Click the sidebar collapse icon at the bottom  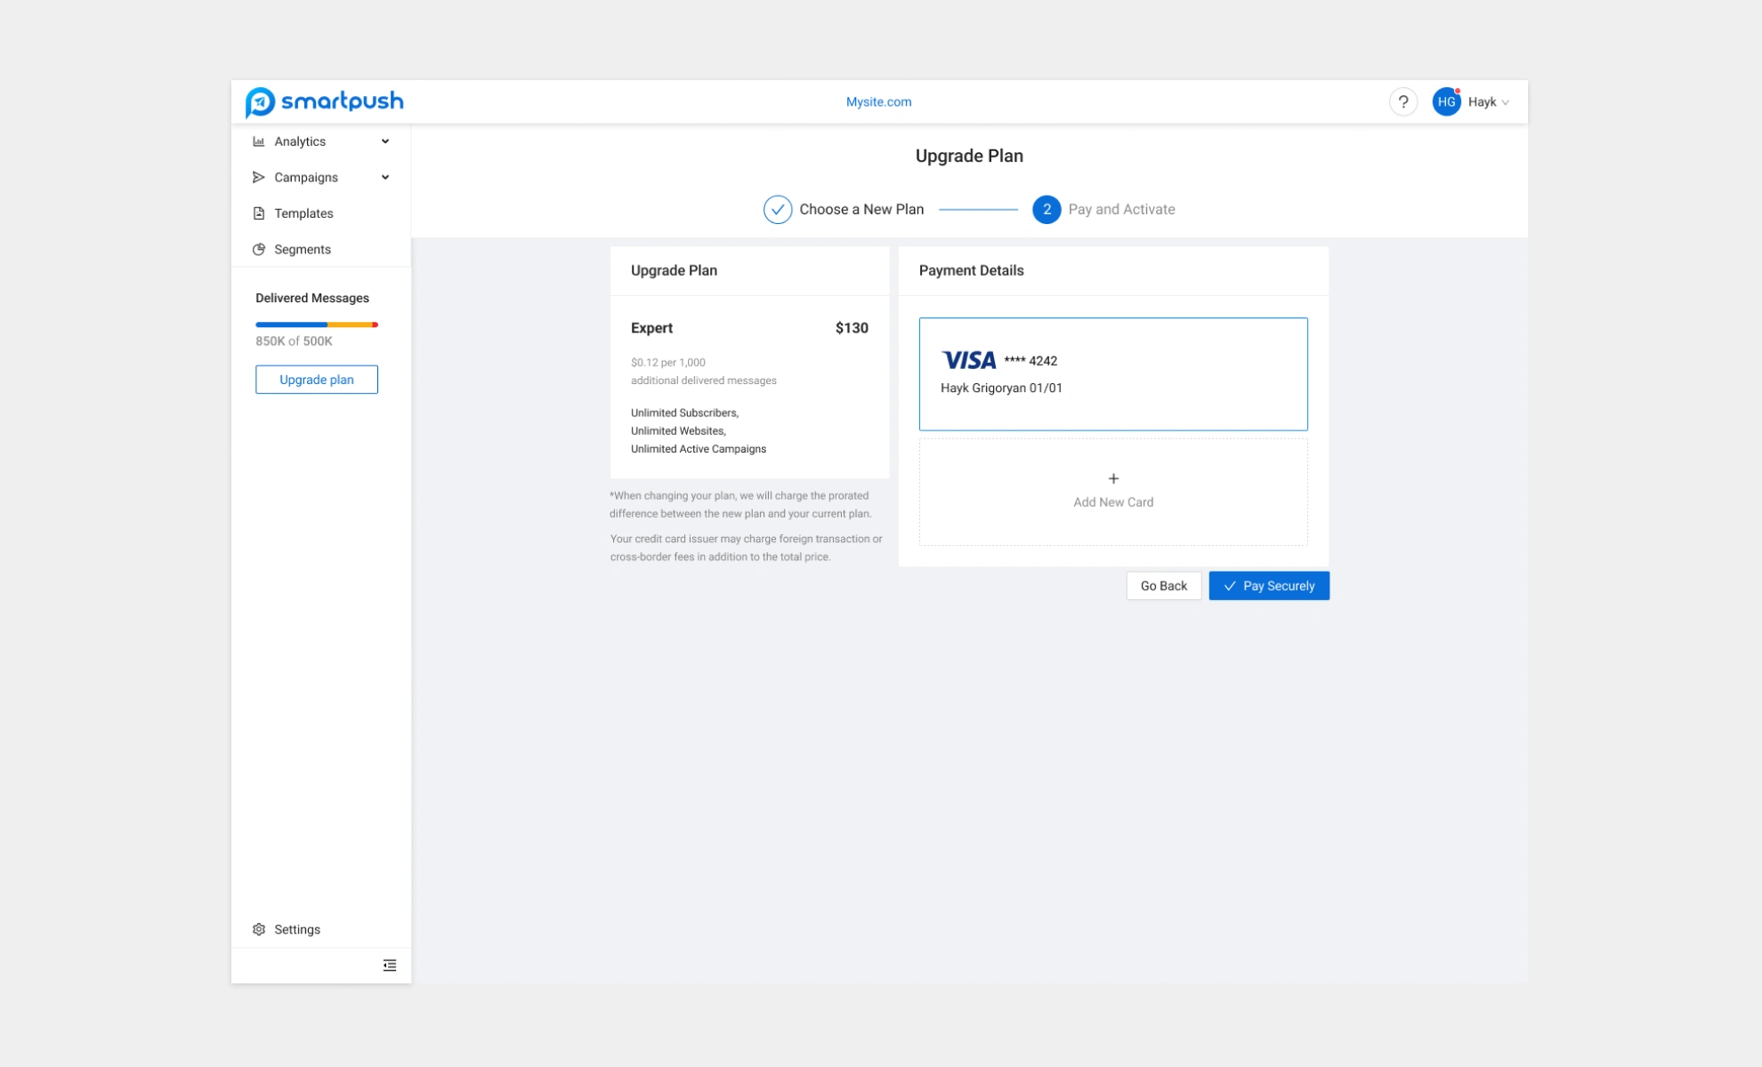point(389,965)
